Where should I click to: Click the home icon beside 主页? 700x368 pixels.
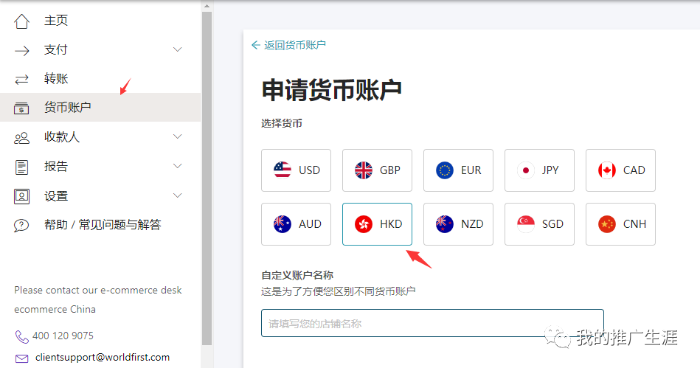pos(21,21)
